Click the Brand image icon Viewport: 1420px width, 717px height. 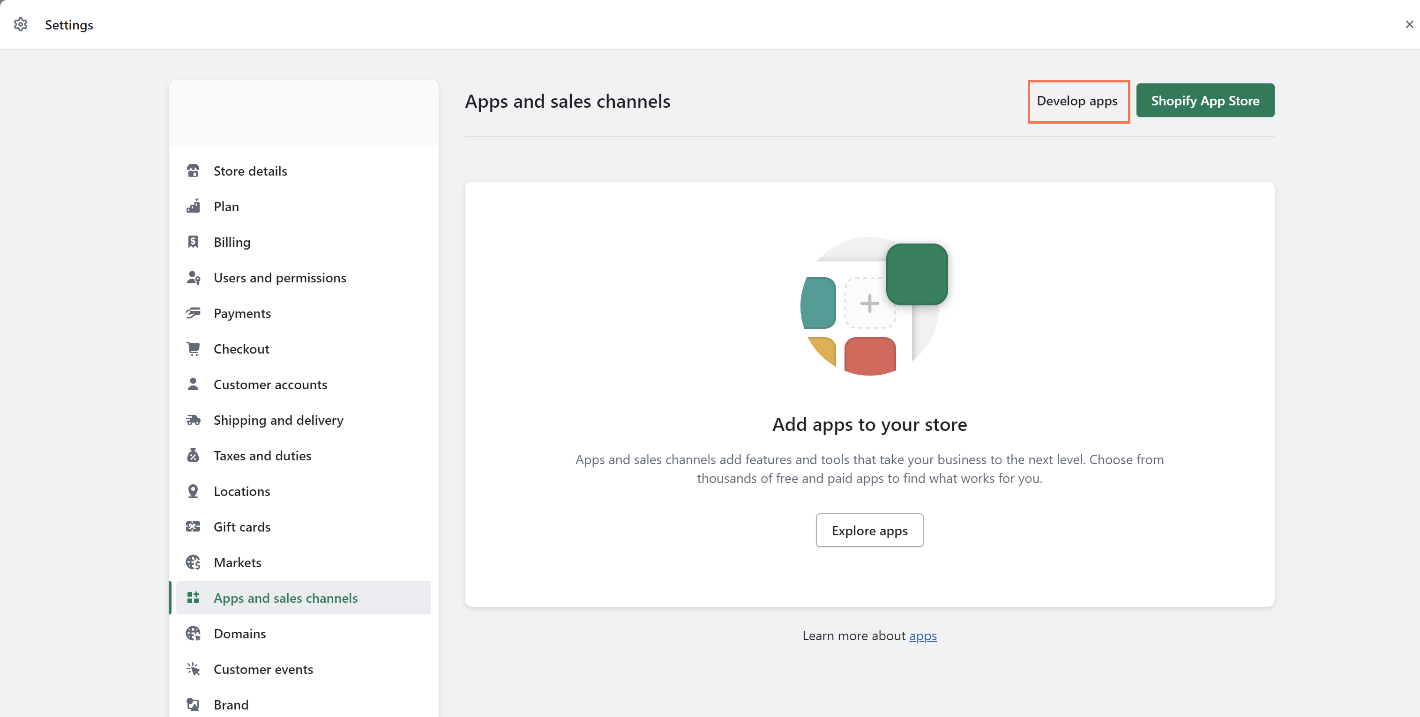coord(193,705)
